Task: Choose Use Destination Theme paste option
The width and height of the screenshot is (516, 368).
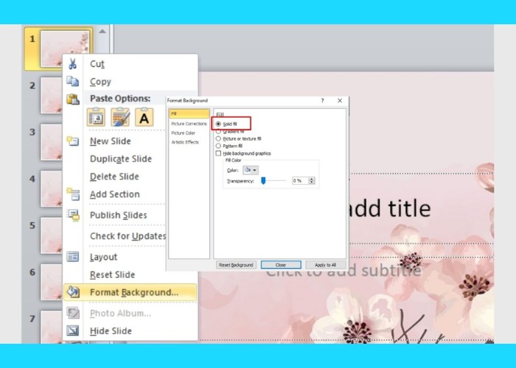Action: click(x=96, y=117)
